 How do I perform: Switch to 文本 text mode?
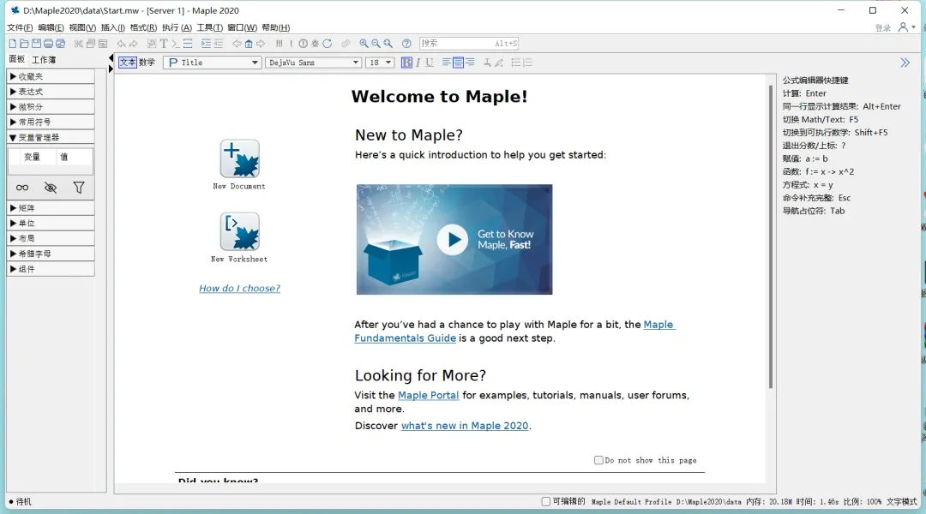tap(128, 63)
